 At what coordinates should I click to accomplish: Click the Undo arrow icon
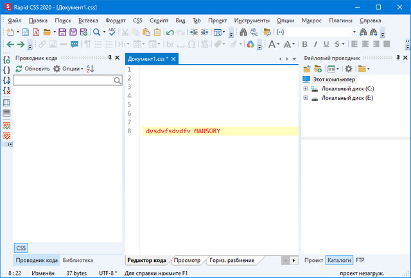tap(170, 31)
